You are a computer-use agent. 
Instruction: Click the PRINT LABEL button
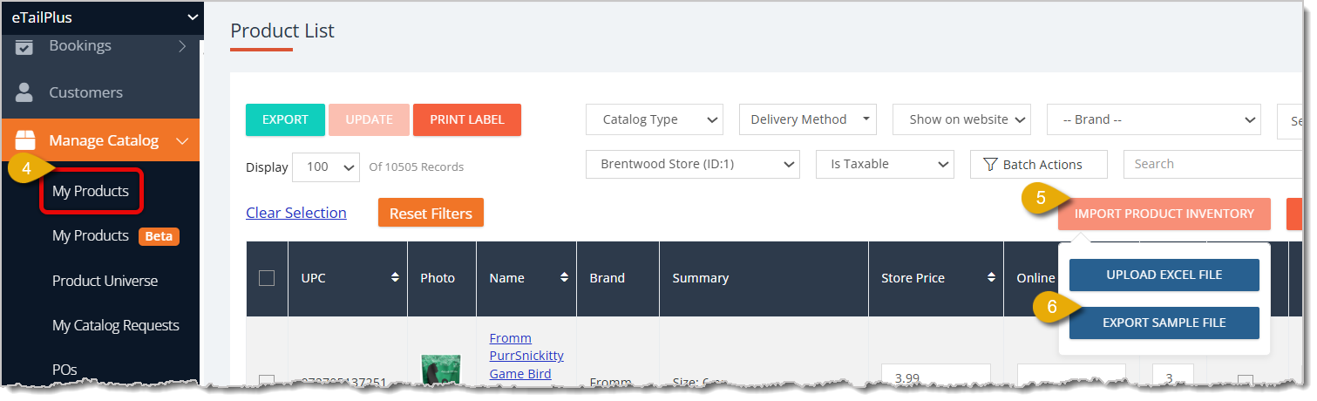click(467, 119)
